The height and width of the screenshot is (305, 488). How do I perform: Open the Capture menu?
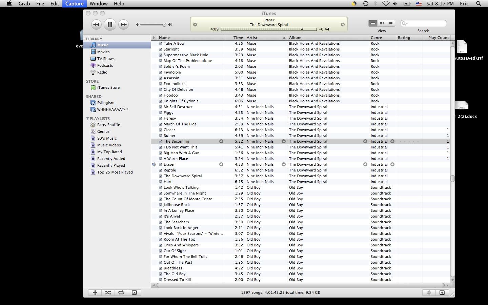click(74, 3)
